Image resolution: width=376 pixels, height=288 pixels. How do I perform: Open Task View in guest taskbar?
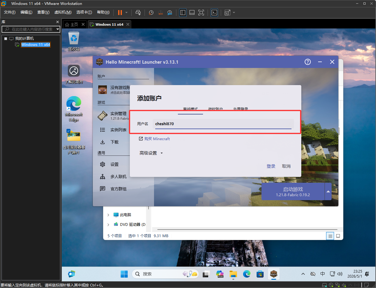tap(206, 274)
